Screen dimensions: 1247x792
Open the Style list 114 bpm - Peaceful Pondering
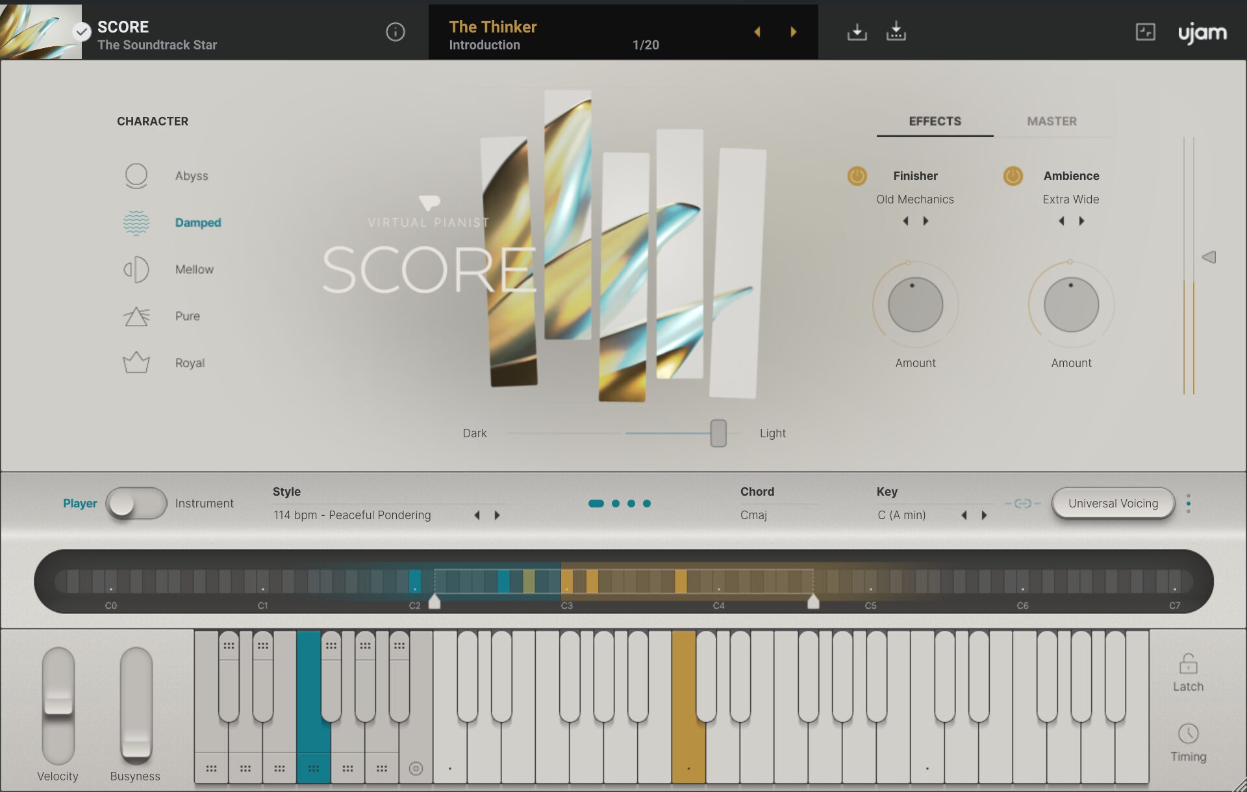tap(352, 515)
